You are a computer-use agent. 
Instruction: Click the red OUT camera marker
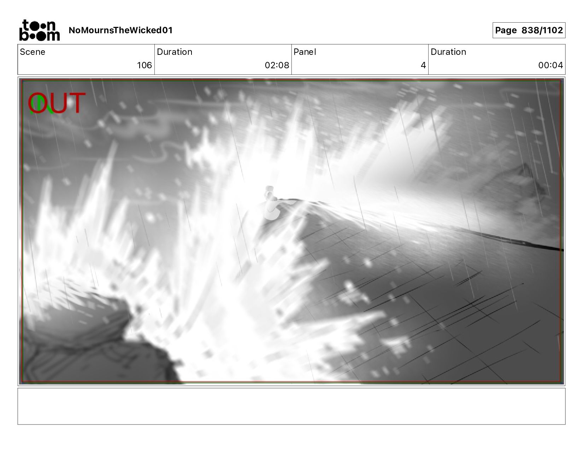tap(57, 103)
